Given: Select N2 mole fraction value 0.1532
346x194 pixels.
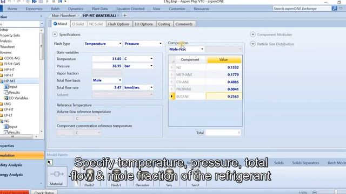Looking at the screenshot, I should coord(224,67).
